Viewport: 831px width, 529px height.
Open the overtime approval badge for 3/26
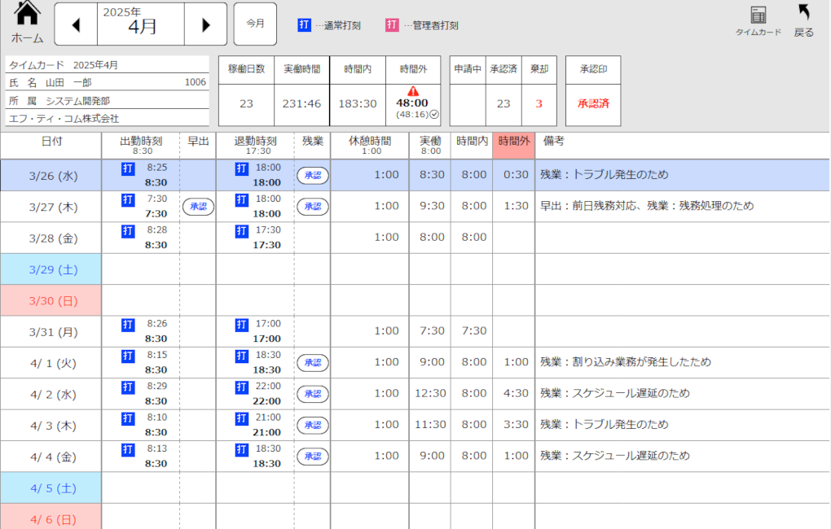(313, 175)
